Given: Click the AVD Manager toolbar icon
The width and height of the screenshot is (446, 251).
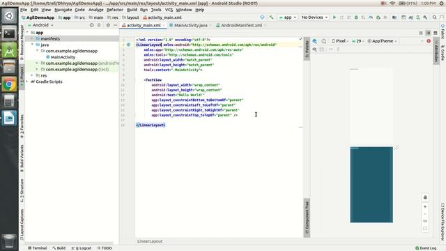Looking at the screenshot, I should [418, 17].
